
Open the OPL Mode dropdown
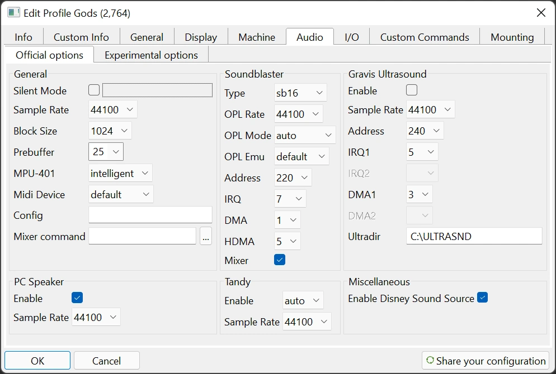point(305,135)
